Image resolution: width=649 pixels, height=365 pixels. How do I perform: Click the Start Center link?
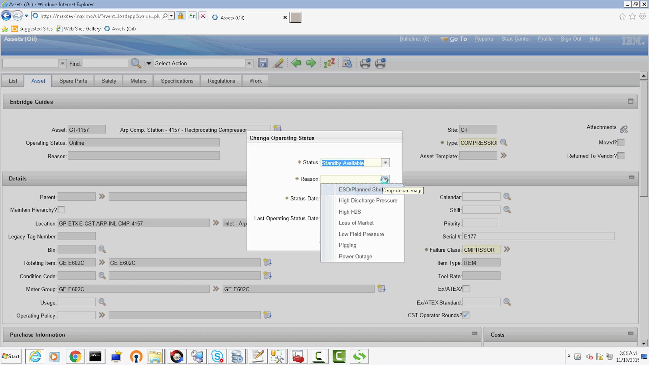(x=515, y=39)
